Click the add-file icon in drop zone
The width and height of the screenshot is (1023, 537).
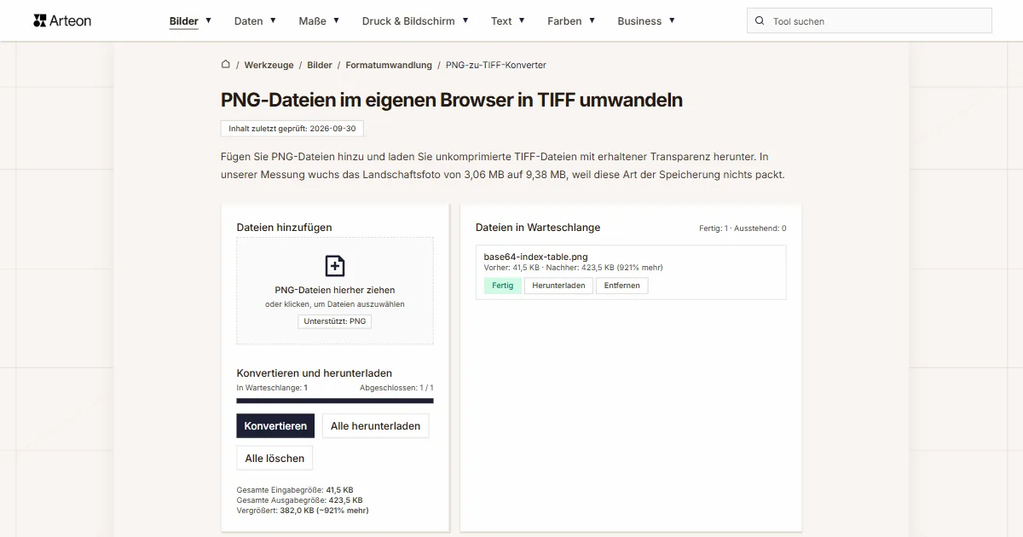coord(335,266)
